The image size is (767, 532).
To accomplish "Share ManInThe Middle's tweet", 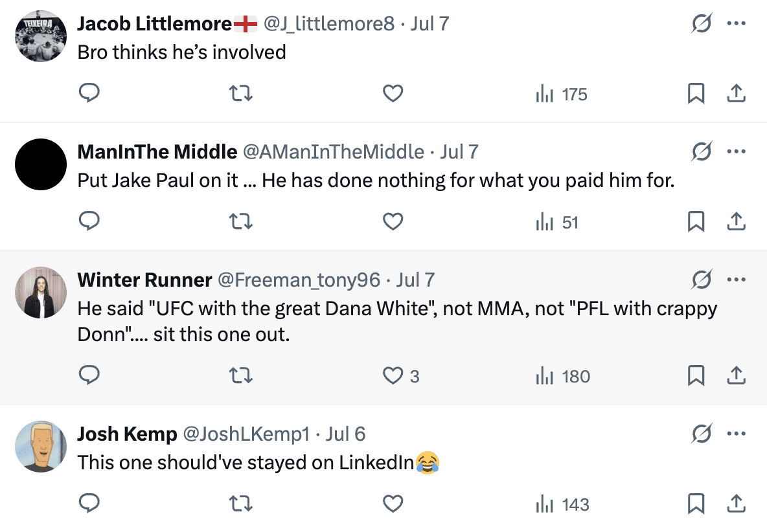I will pyautogui.click(x=736, y=223).
